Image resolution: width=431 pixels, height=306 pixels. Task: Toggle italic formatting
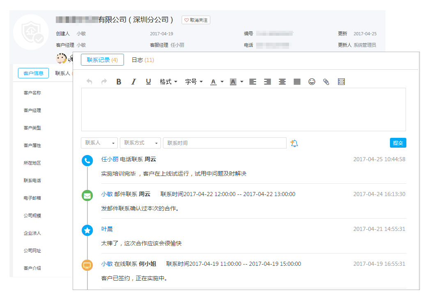click(x=133, y=82)
